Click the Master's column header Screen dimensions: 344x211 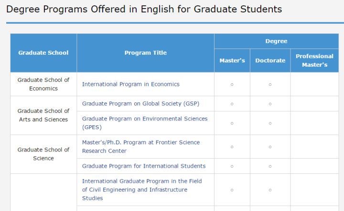(232, 60)
